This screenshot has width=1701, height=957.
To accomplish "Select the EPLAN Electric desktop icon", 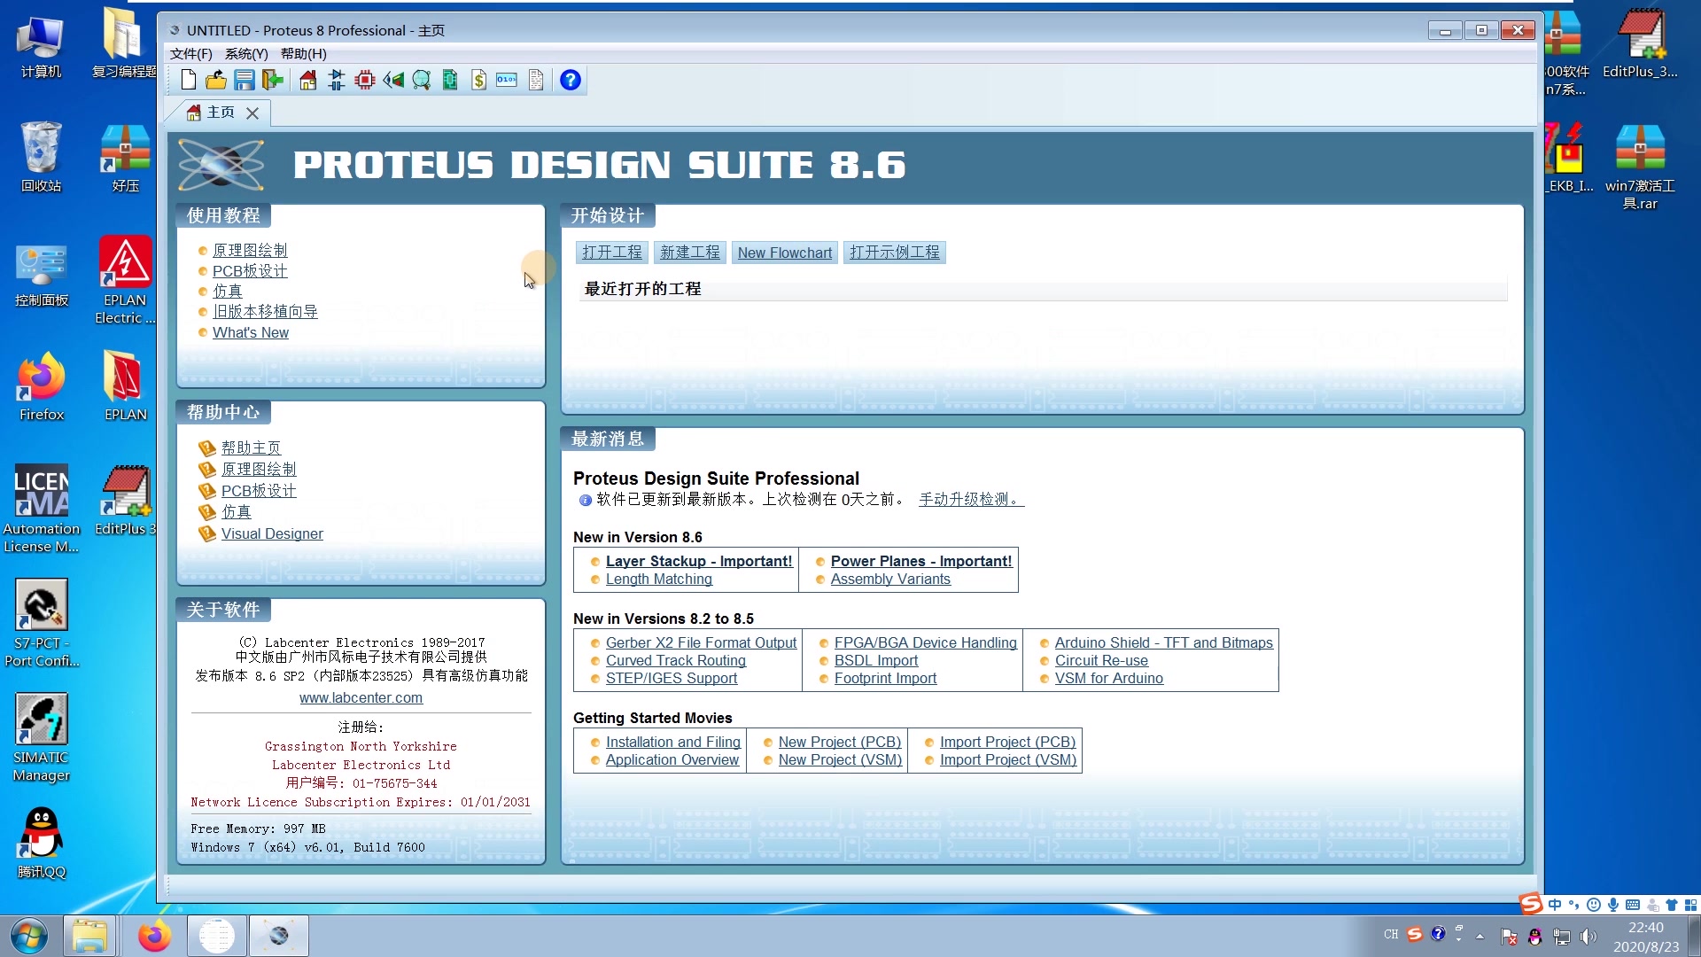I will [x=125, y=280].
